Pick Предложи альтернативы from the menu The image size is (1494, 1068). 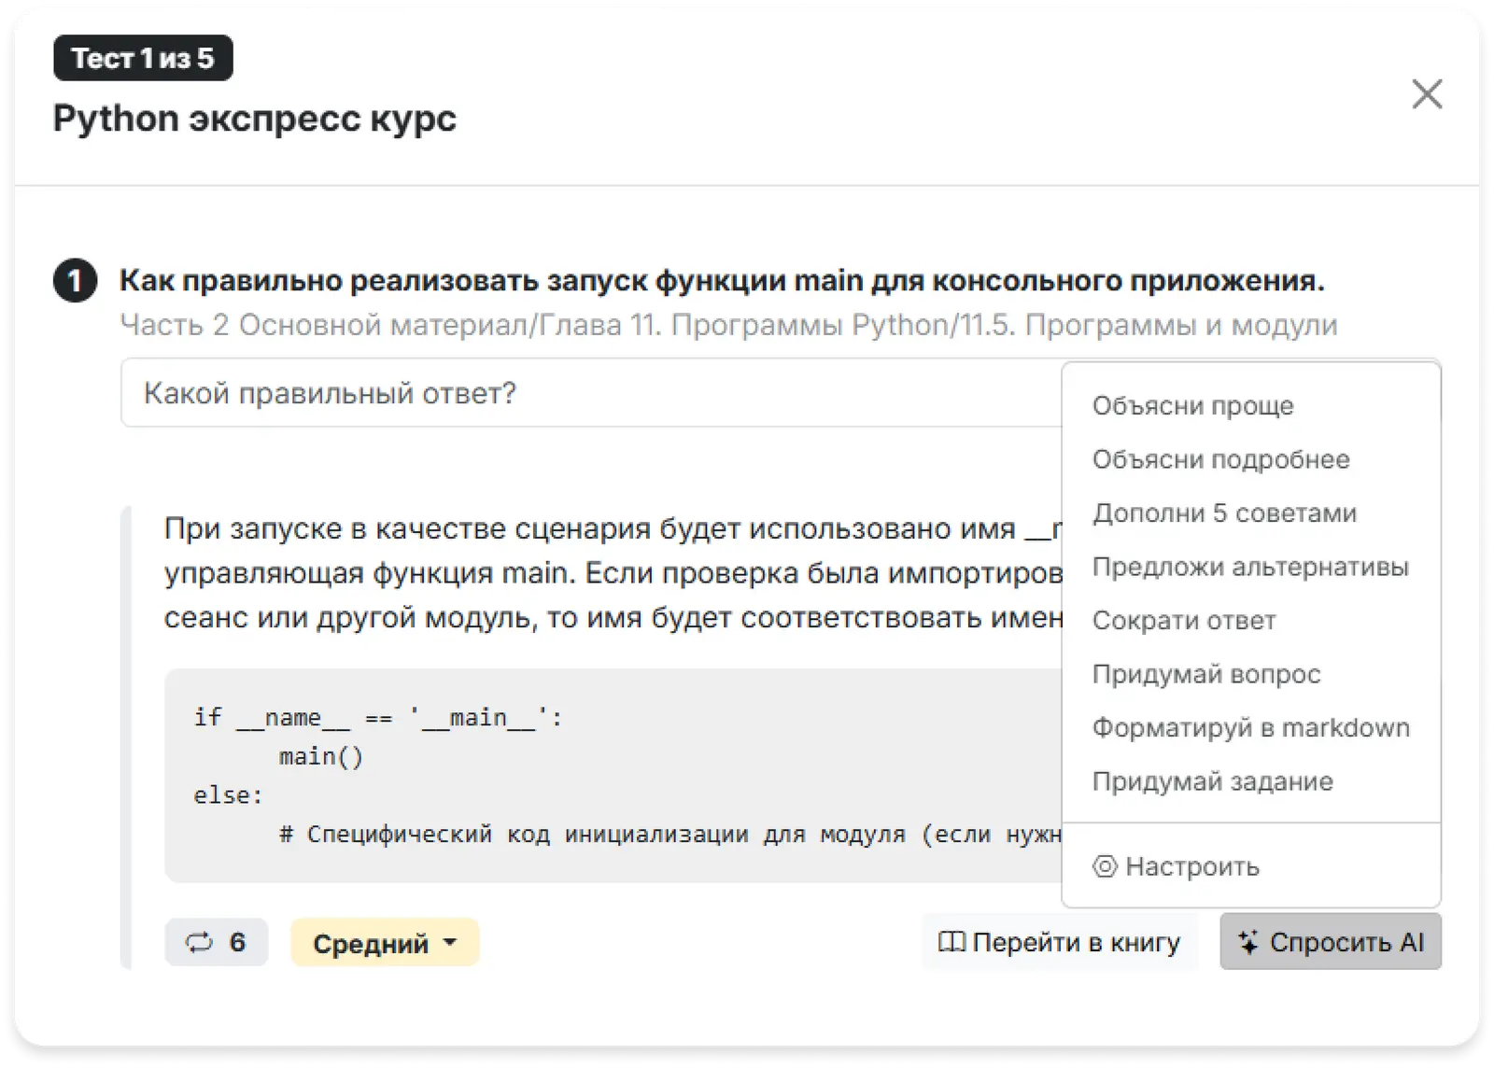pos(1249,567)
